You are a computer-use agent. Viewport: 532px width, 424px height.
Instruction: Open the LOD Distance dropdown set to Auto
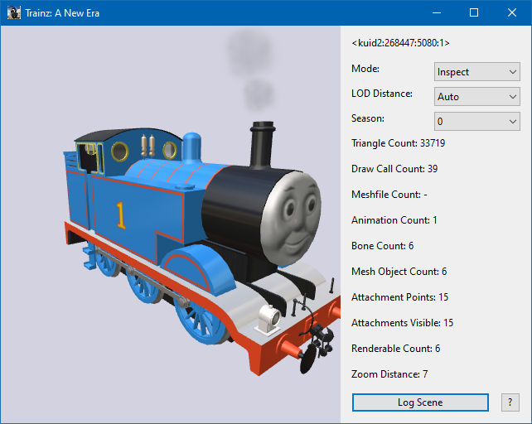click(x=476, y=97)
